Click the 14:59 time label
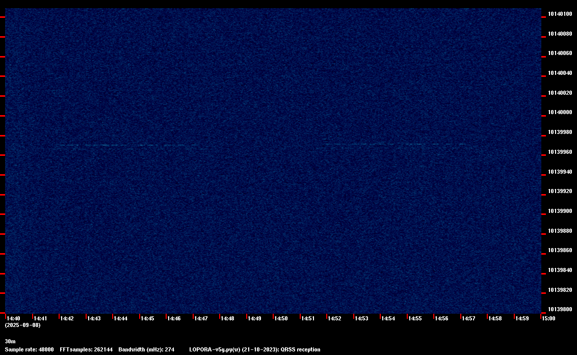This screenshot has height=355, width=577. [x=522, y=318]
